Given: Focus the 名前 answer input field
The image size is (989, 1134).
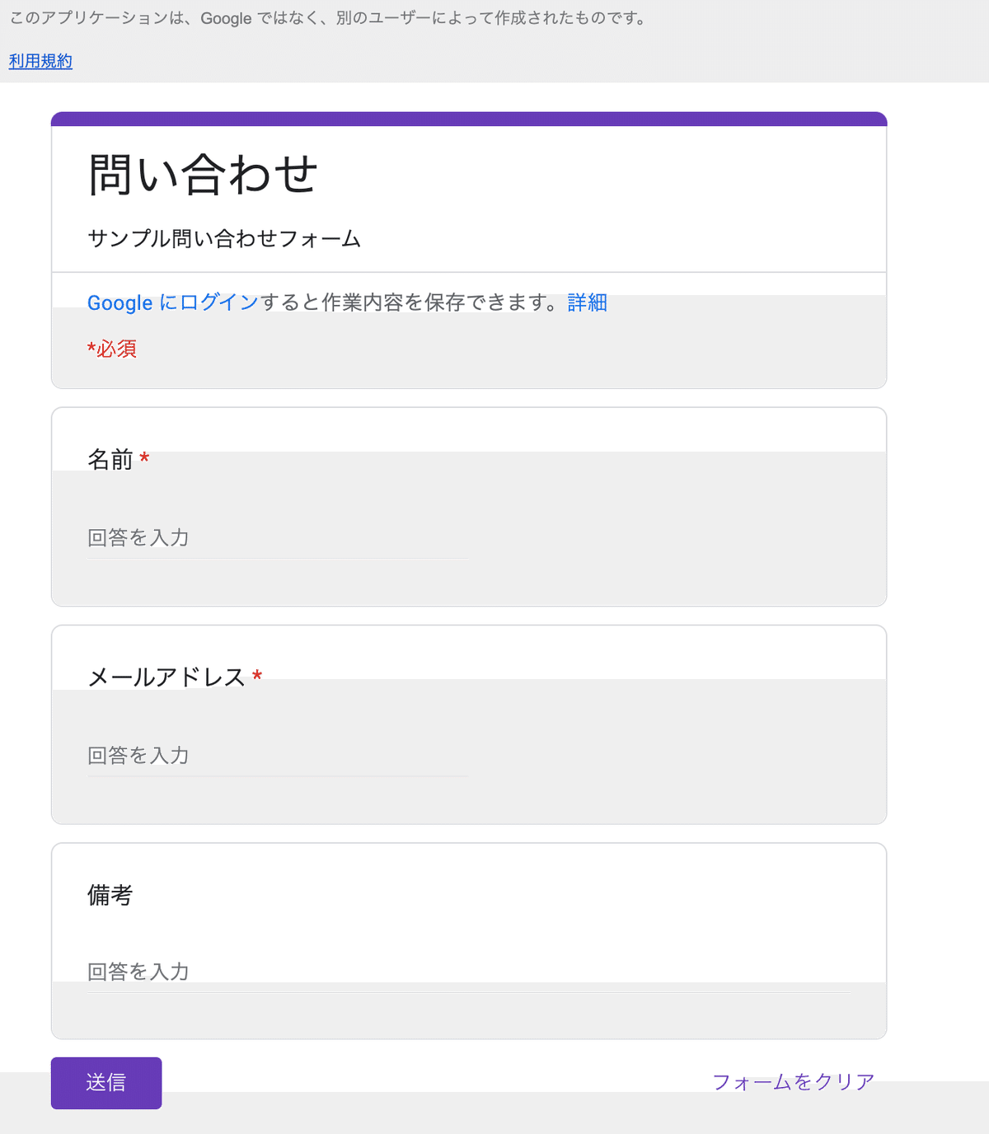Looking at the screenshot, I should click(278, 538).
